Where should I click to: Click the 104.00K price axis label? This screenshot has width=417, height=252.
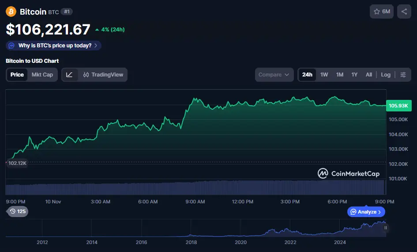click(398, 134)
